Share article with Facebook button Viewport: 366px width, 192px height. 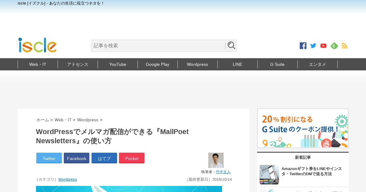pyautogui.click(x=77, y=158)
